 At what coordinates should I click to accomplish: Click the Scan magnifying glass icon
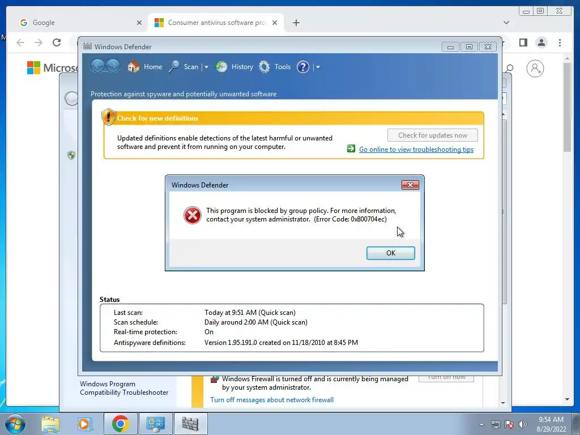point(174,67)
